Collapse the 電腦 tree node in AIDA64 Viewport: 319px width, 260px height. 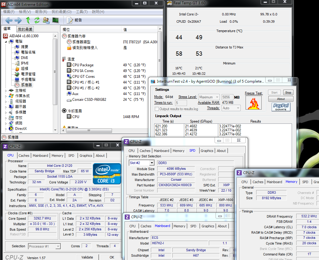pos(6,41)
